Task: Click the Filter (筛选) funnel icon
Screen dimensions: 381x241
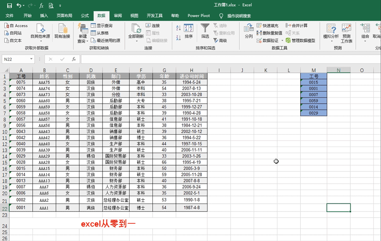Action: click(205, 29)
